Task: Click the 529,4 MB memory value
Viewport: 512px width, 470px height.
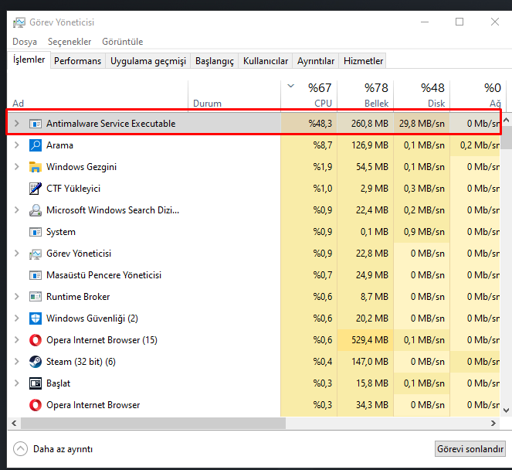Action: click(x=370, y=340)
